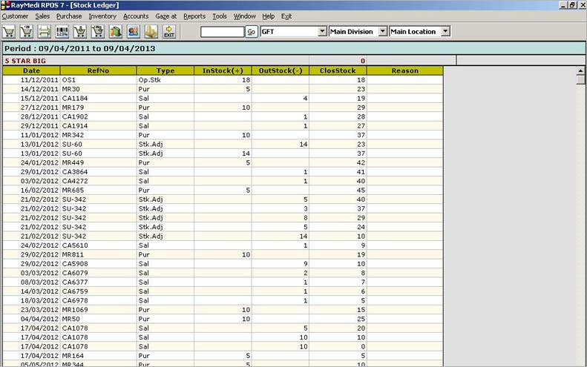Select RefNo MR685 cell
587x367 pixels.
point(99,190)
